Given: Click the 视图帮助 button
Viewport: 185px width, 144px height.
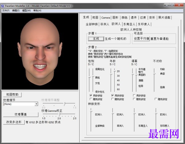Looking at the screenshot, I should [12, 94].
